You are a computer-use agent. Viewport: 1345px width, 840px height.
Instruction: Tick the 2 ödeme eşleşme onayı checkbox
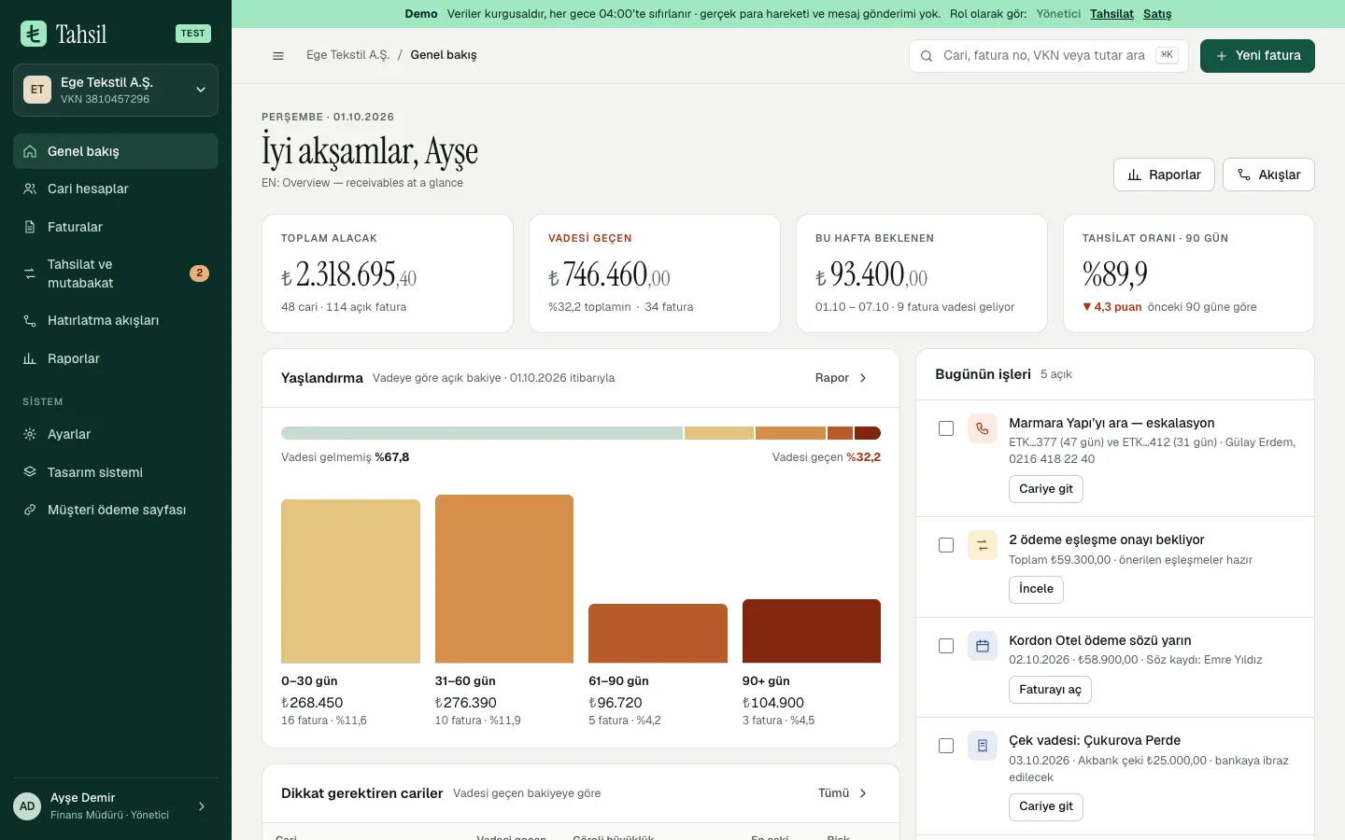click(x=946, y=545)
